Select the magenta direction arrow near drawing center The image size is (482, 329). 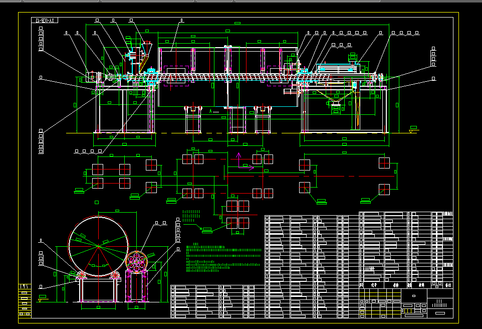(239, 158)
